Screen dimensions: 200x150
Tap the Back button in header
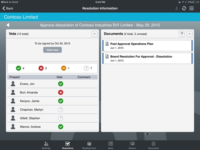point(8,9)
